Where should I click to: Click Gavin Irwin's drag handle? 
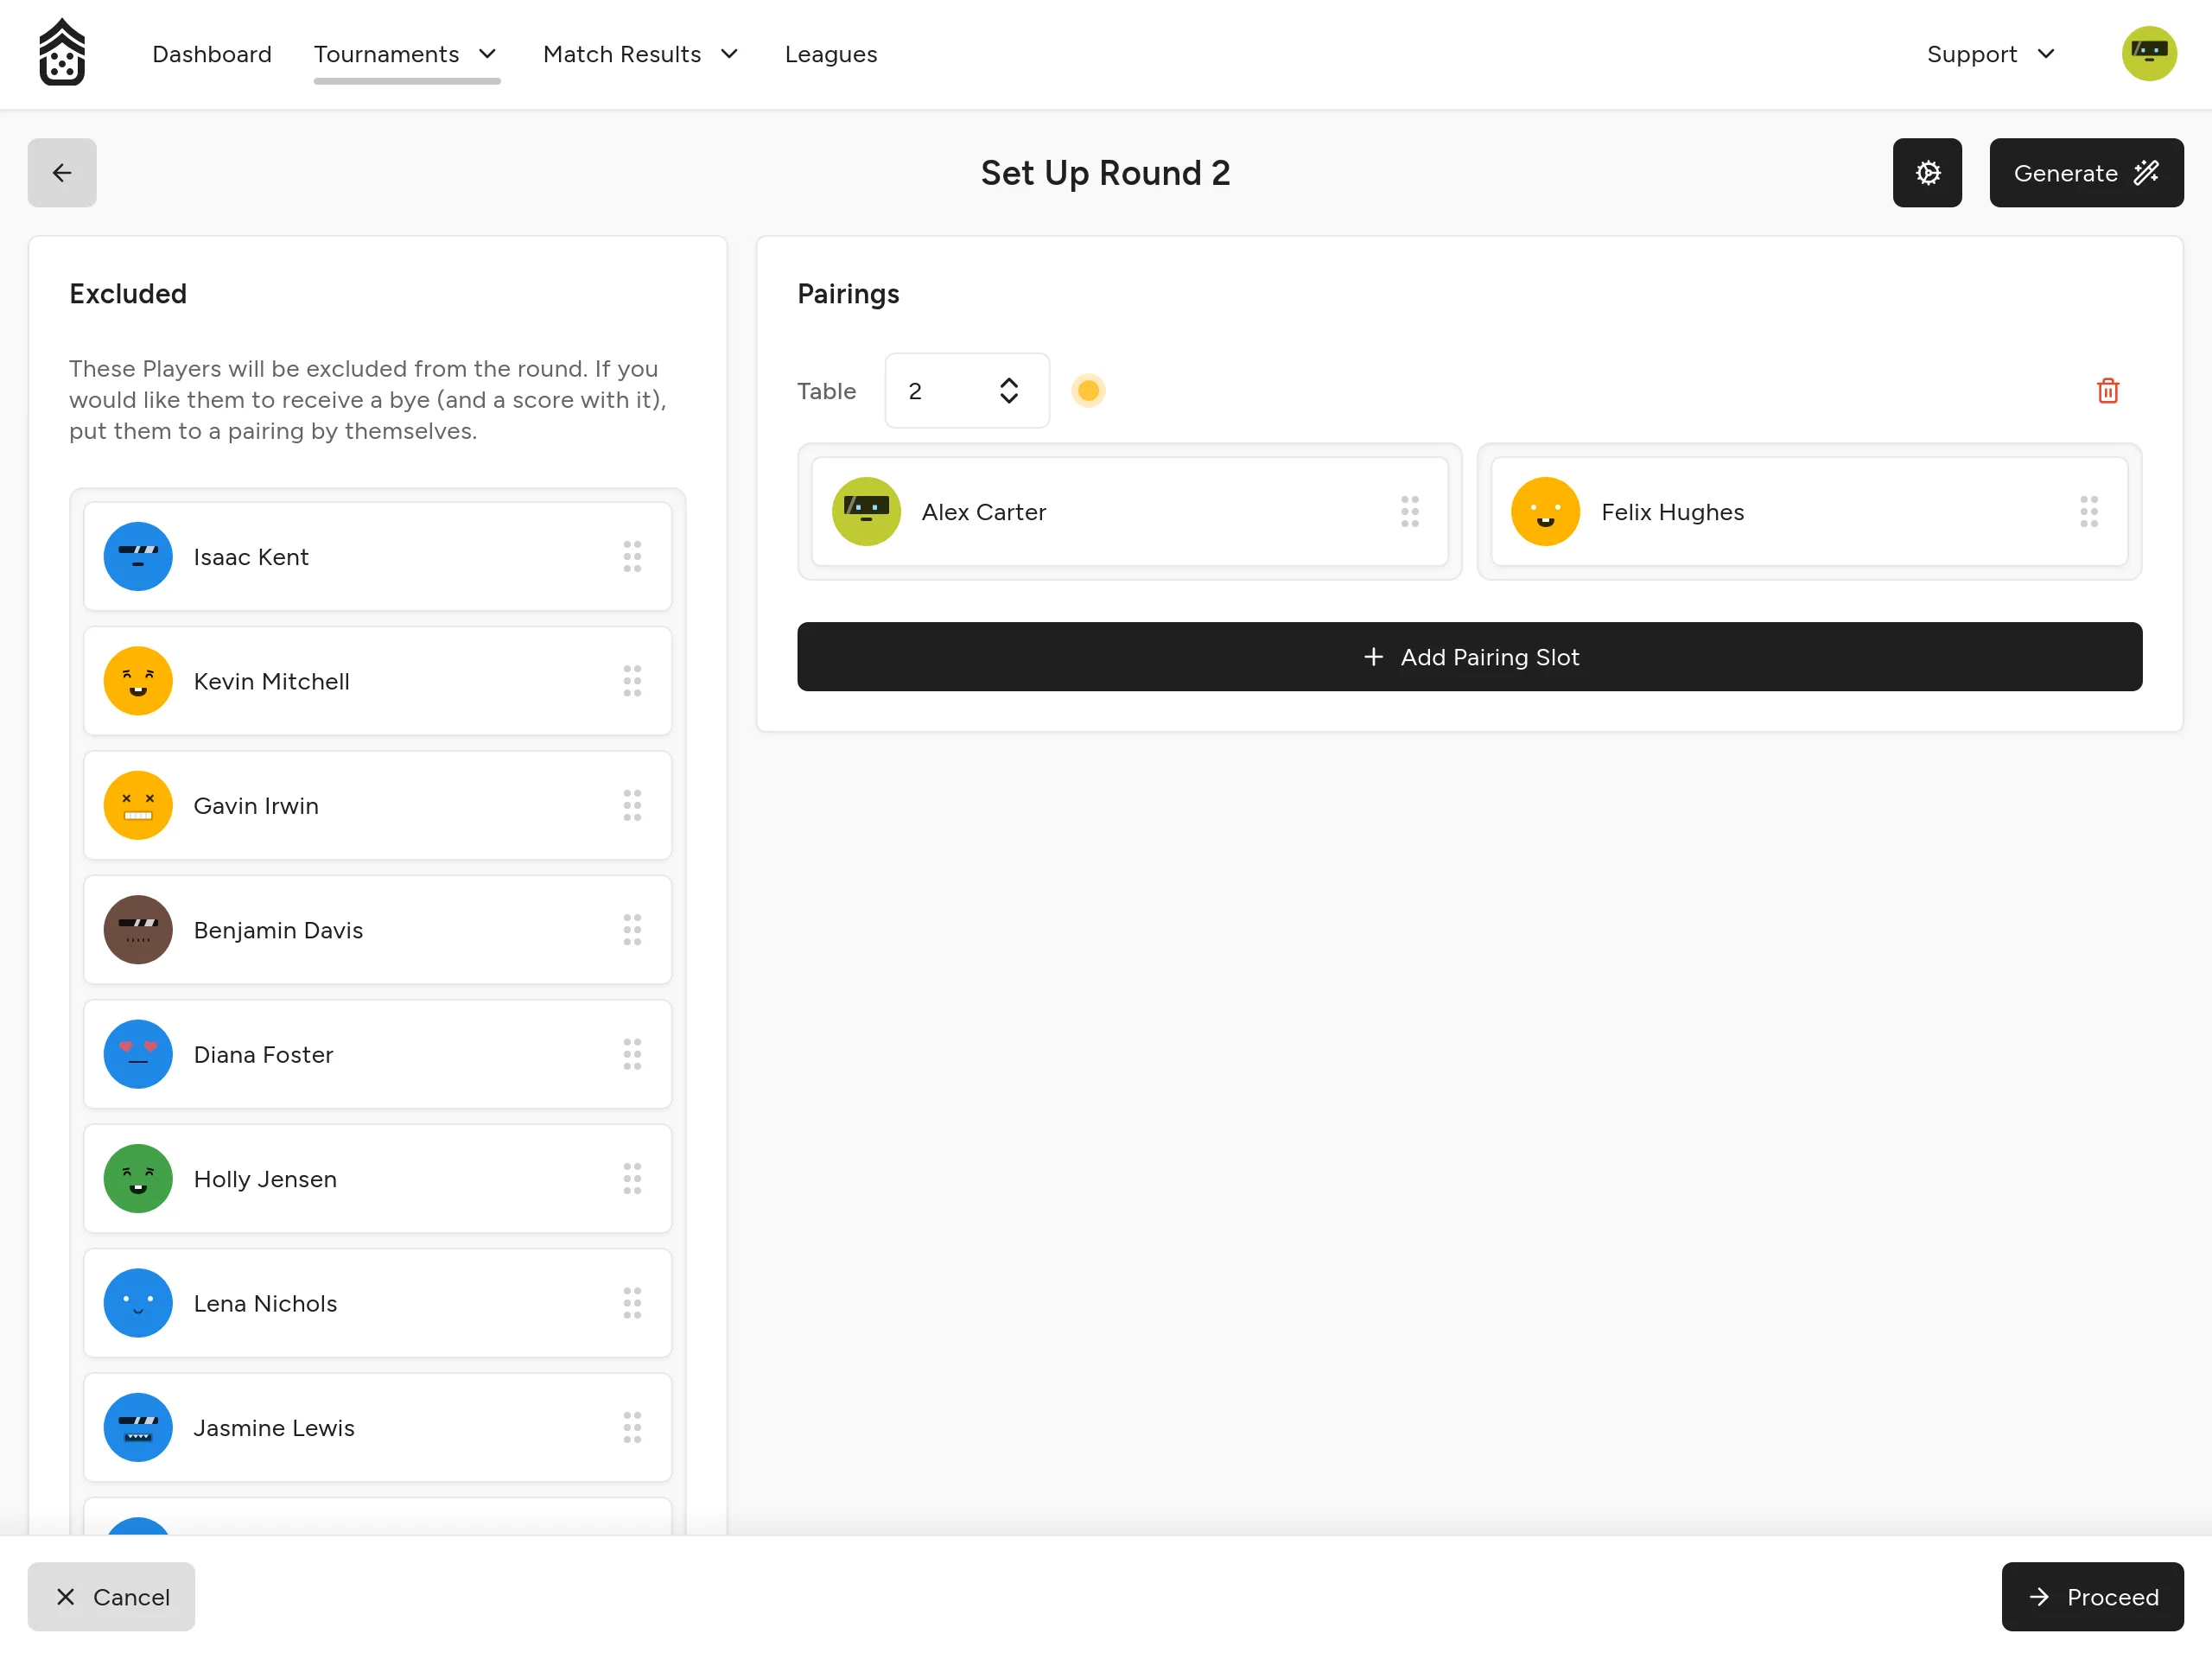tap(632, 806)
